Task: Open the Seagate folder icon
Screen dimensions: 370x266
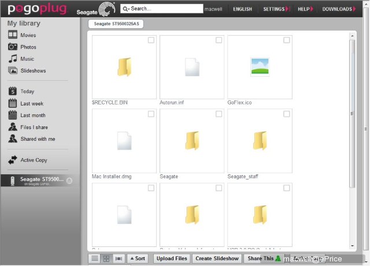Action: click(192, 141)
